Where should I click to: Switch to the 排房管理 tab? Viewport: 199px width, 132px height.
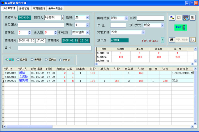(x=24, y=9)
